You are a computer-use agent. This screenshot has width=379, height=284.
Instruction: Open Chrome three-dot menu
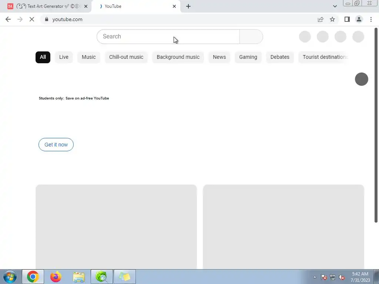pos(371,19)
